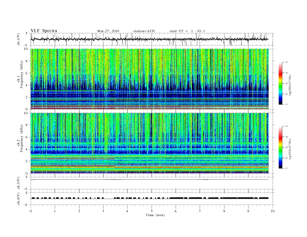
Task: Click the "-3" tick on ch.2 color bar
Action: point(286,126)
